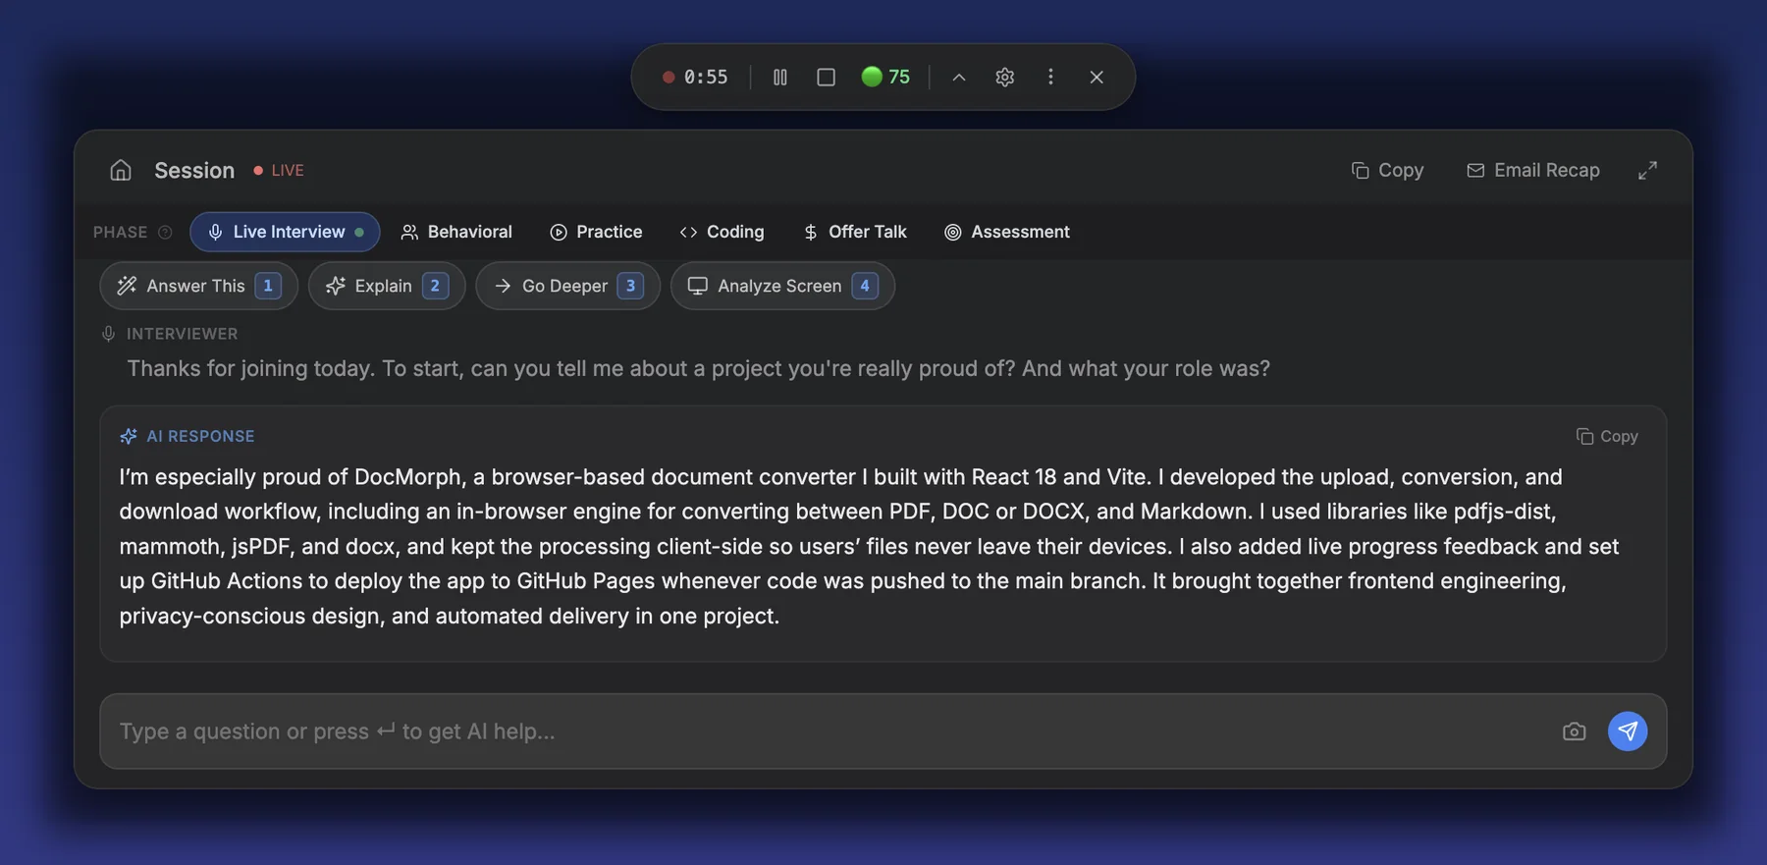Expand the session panel to fullscreen

[x=1647, y=170]
